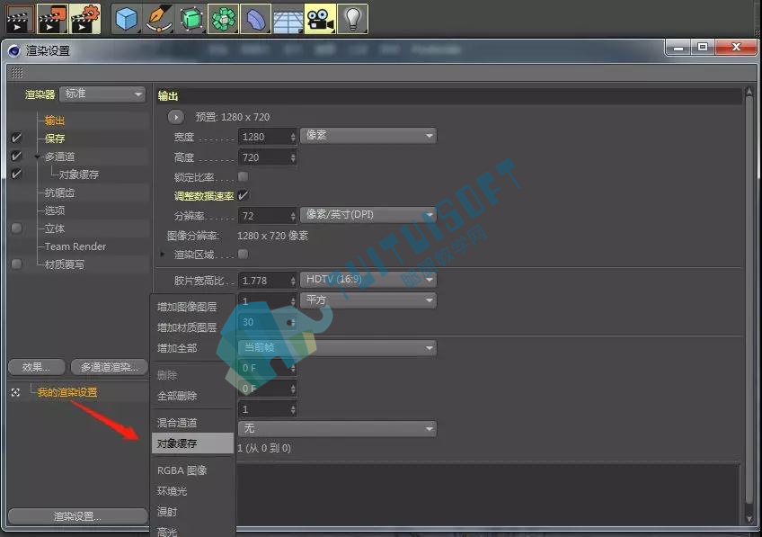Uncheck the 调整数据速率 checkbox
The height and width of the screenshot is (537, 762).
pos(243,195)
